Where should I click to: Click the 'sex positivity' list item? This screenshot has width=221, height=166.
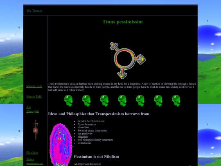pos(85,134)
